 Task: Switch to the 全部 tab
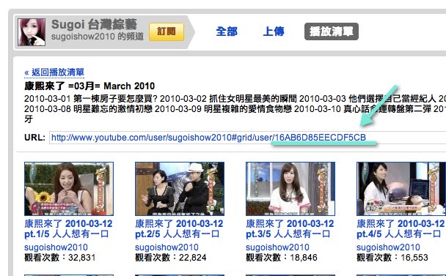227,31
